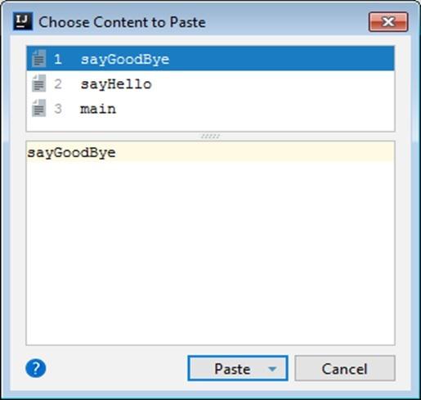Click the document icon beside main

pos(38,108)
